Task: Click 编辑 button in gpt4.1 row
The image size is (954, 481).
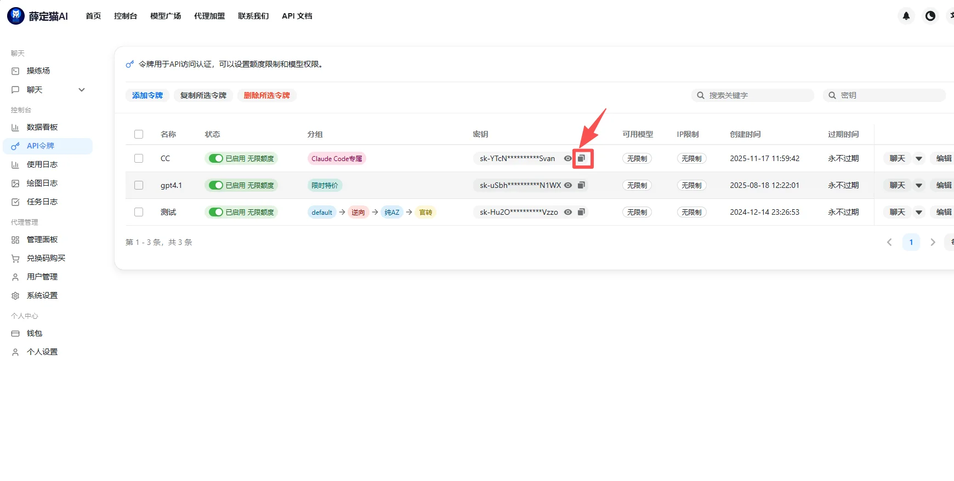Action: 943,185
